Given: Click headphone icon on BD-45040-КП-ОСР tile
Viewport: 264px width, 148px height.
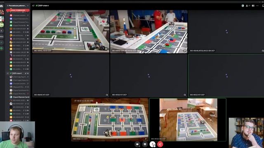Looking at the screenshot, I should [107, 95].
